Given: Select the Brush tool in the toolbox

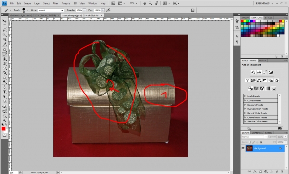Looking at the screenshot, I should [x=5, y=54].
